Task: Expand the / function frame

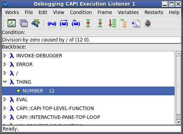Action: click(x=5, y=73)
